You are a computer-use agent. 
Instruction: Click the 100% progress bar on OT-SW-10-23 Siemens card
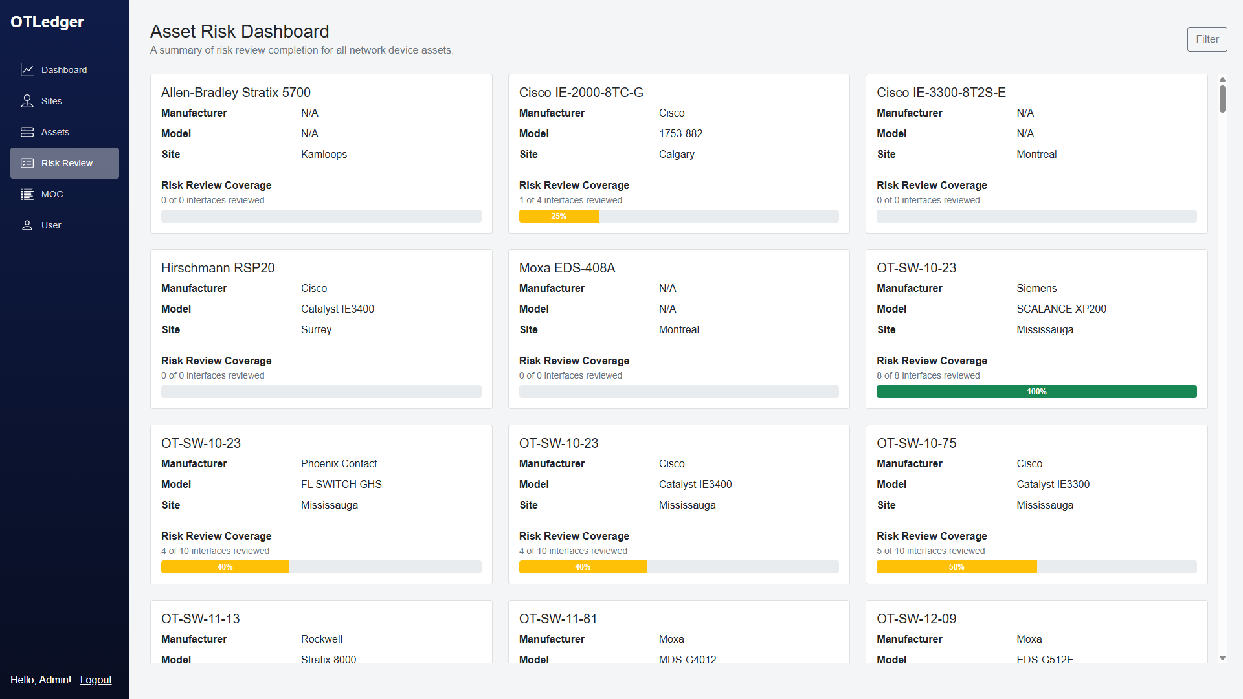click(x=1036, y=392)
